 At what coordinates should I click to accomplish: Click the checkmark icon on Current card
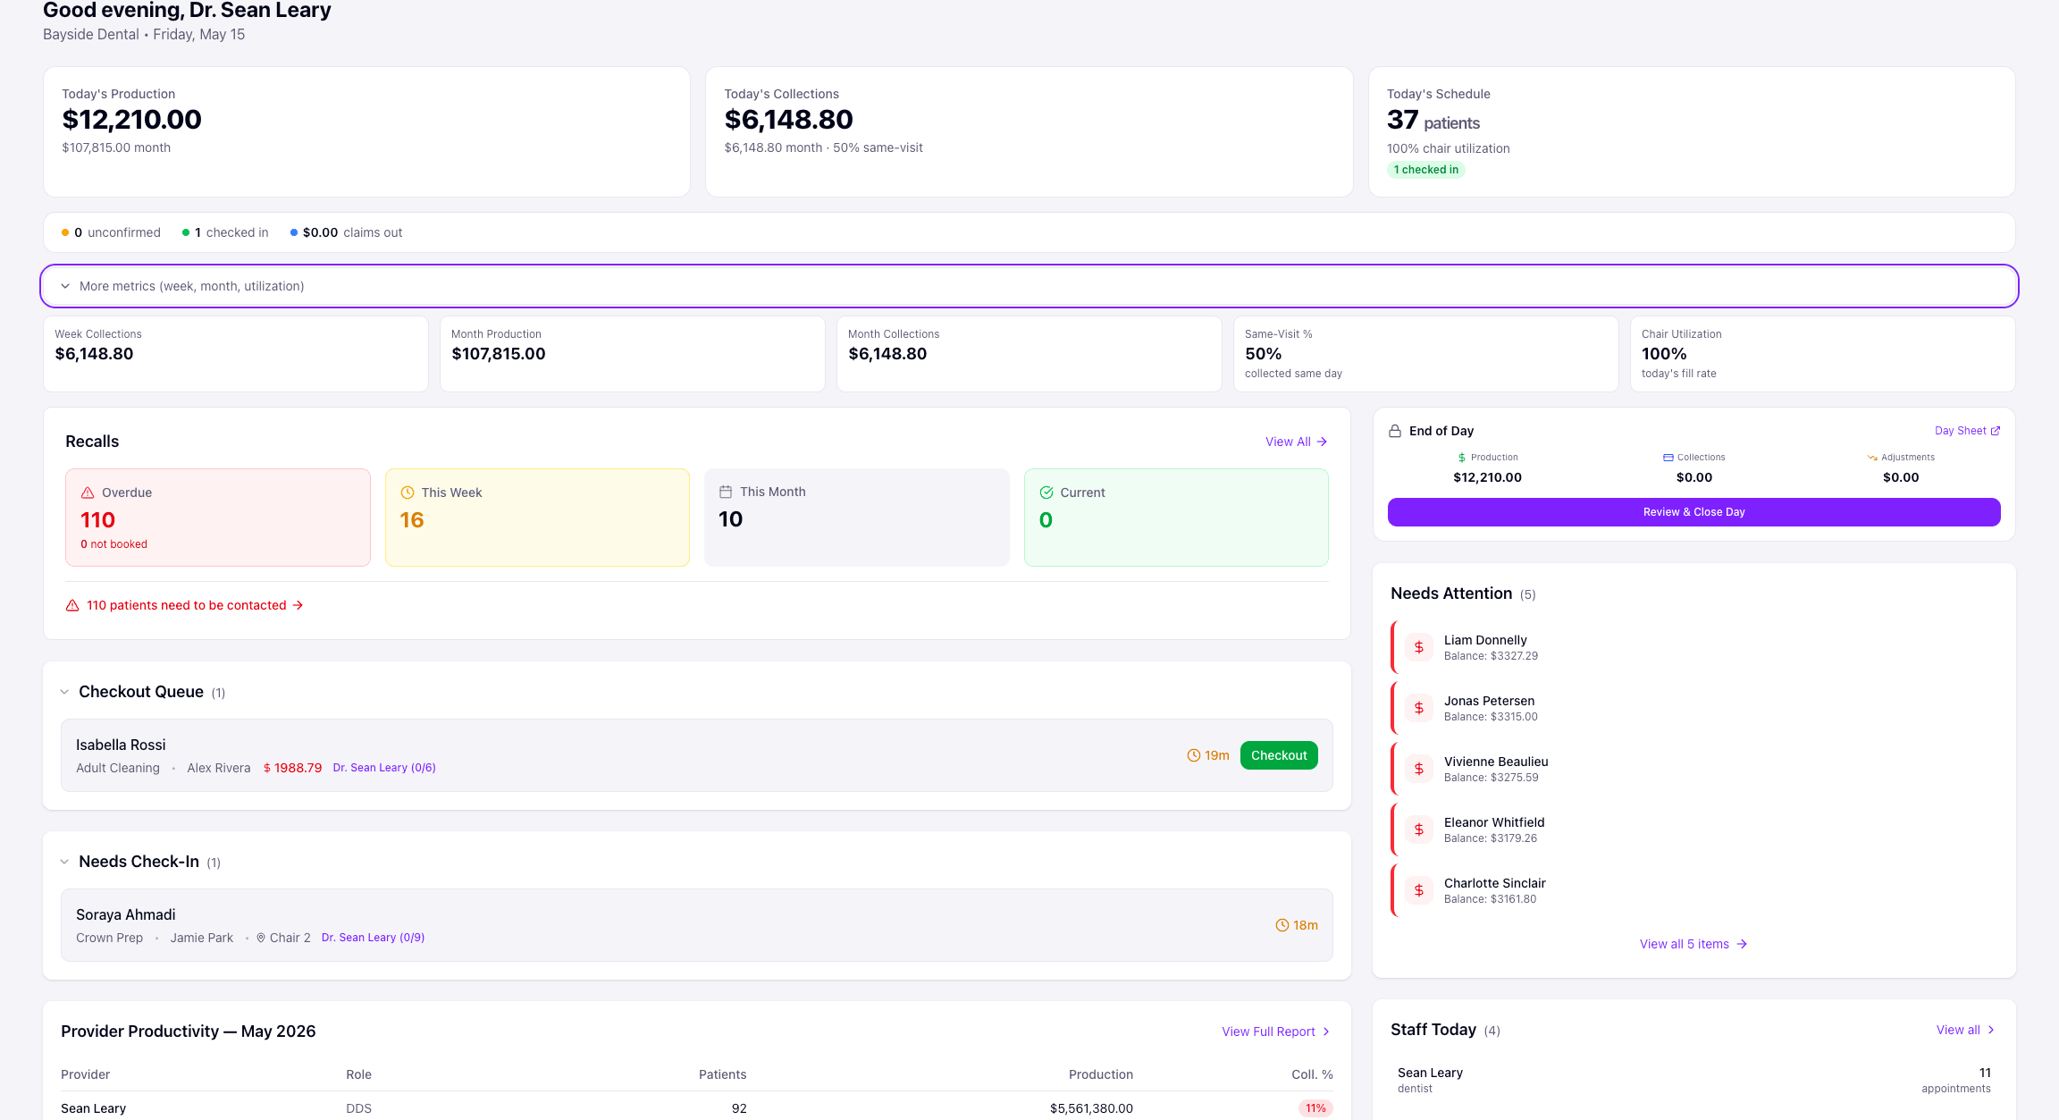click(x=1046, y=493)
